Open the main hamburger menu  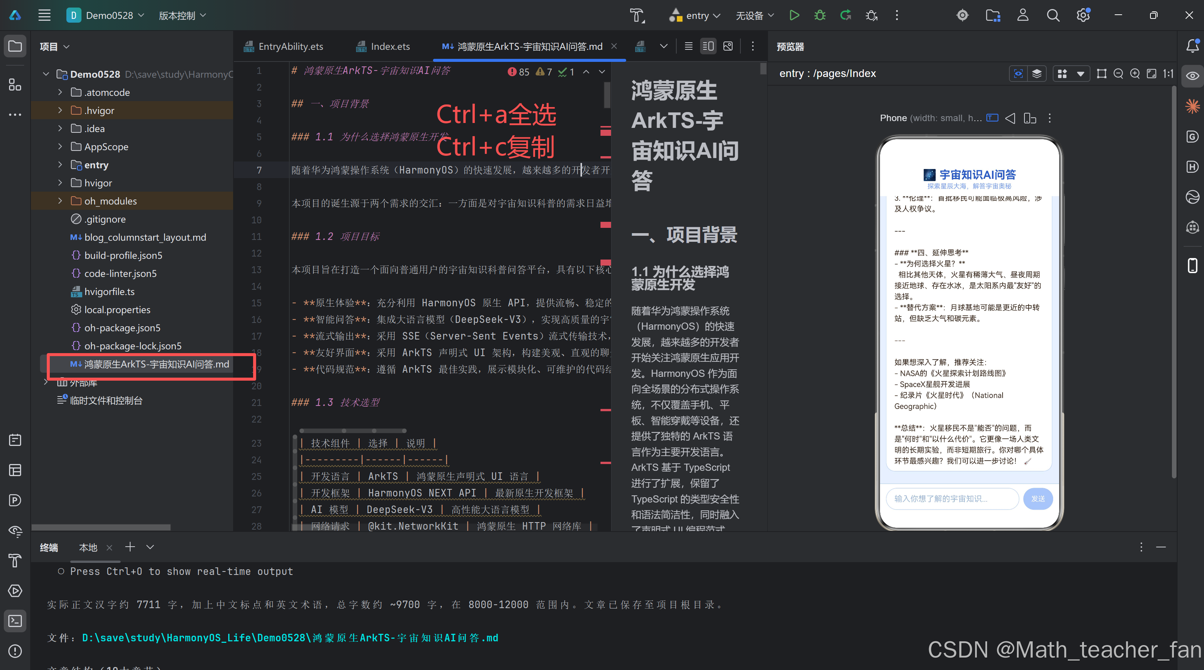45,15
